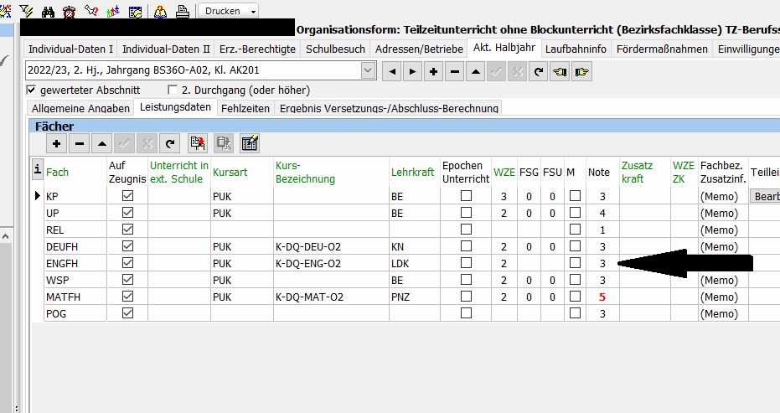
Task: Switch to Individual-Daten II tab
Action: coord(166,49)
